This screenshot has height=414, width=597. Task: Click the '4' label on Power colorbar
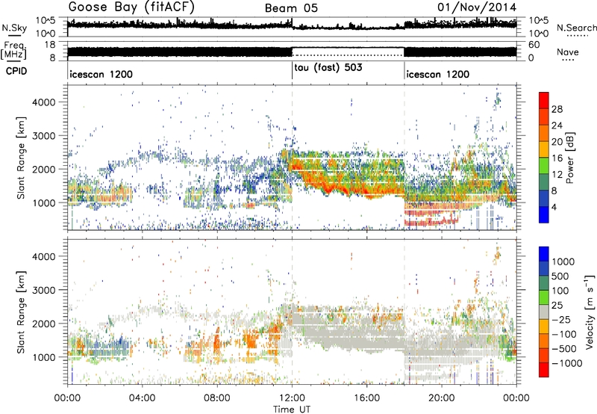click(x=554, y=208)
